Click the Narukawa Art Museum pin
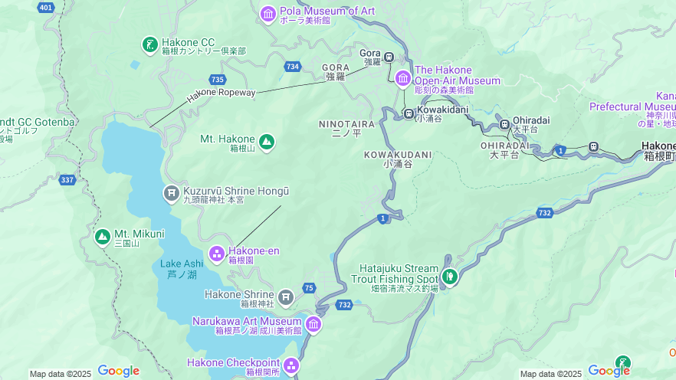676x380 pixels. pos(313,324)
